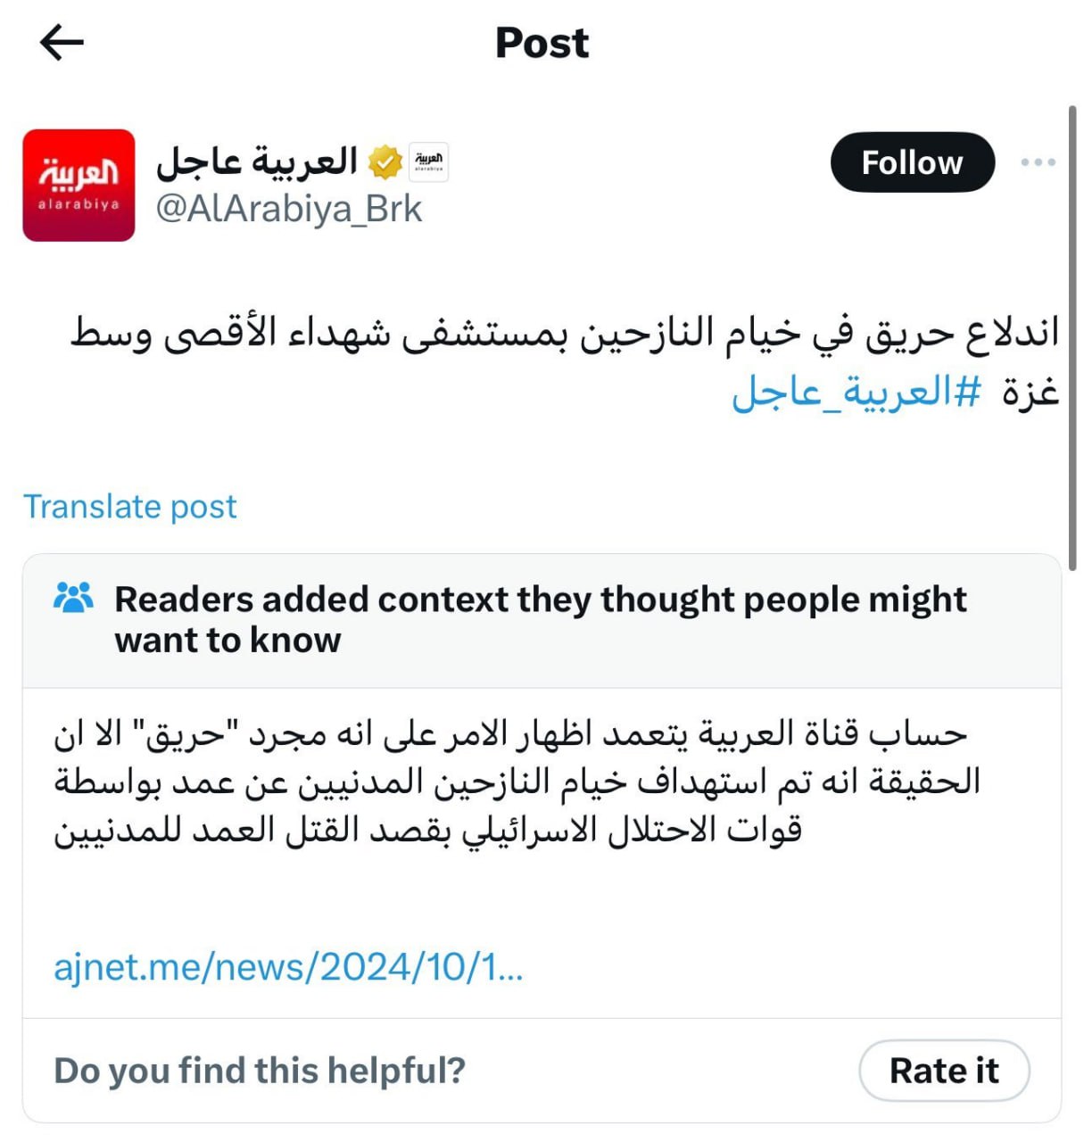
Task: Open the #العربية_عاجل hashtag
Action: tap(856, 391)
